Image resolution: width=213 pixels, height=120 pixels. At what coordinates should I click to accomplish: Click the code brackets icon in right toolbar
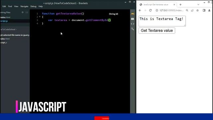(x=132, y=24)
